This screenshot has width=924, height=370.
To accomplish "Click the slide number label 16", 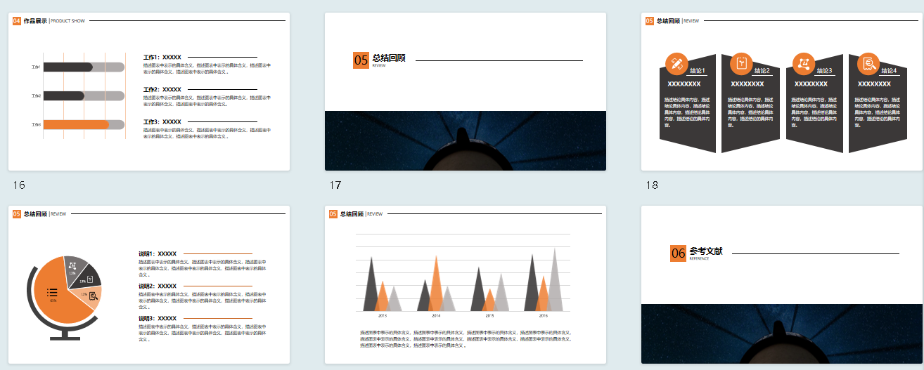I will [x=19, y=185].
